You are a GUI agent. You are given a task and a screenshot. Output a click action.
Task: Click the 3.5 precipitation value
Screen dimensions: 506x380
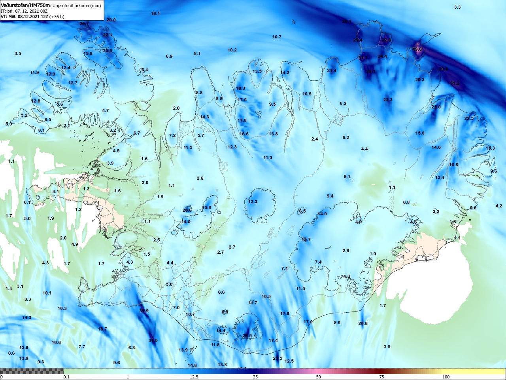[18, 53]
